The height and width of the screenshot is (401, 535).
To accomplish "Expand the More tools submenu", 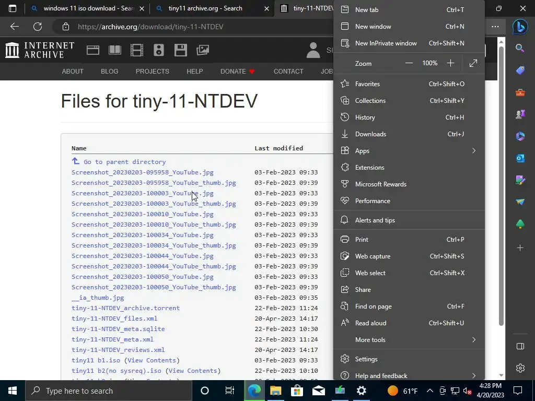I will coord(409,339).
